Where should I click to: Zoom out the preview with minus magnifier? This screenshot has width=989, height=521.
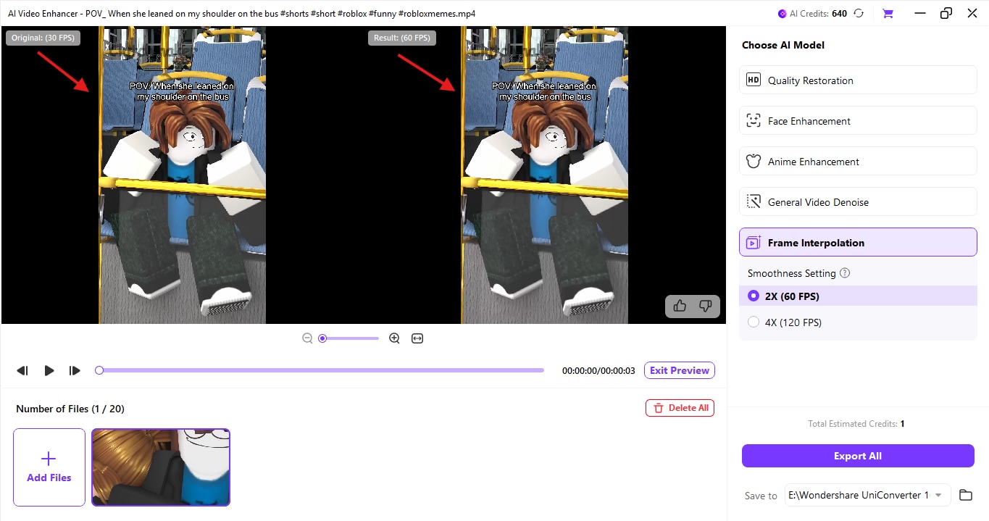(307, 338)
